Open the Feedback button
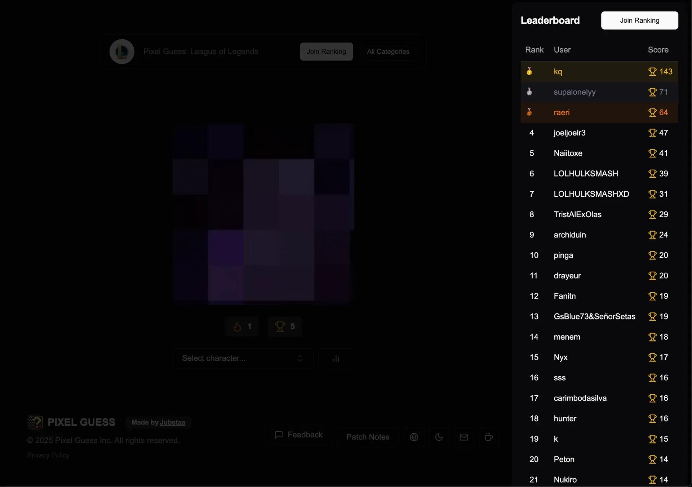This screenshot has height=487, width=692. tap(298, 435)
